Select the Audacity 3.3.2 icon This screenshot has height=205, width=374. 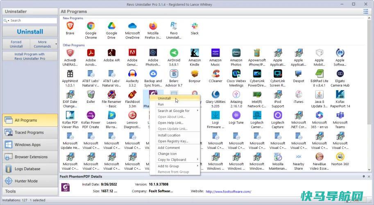pos(132,73)
